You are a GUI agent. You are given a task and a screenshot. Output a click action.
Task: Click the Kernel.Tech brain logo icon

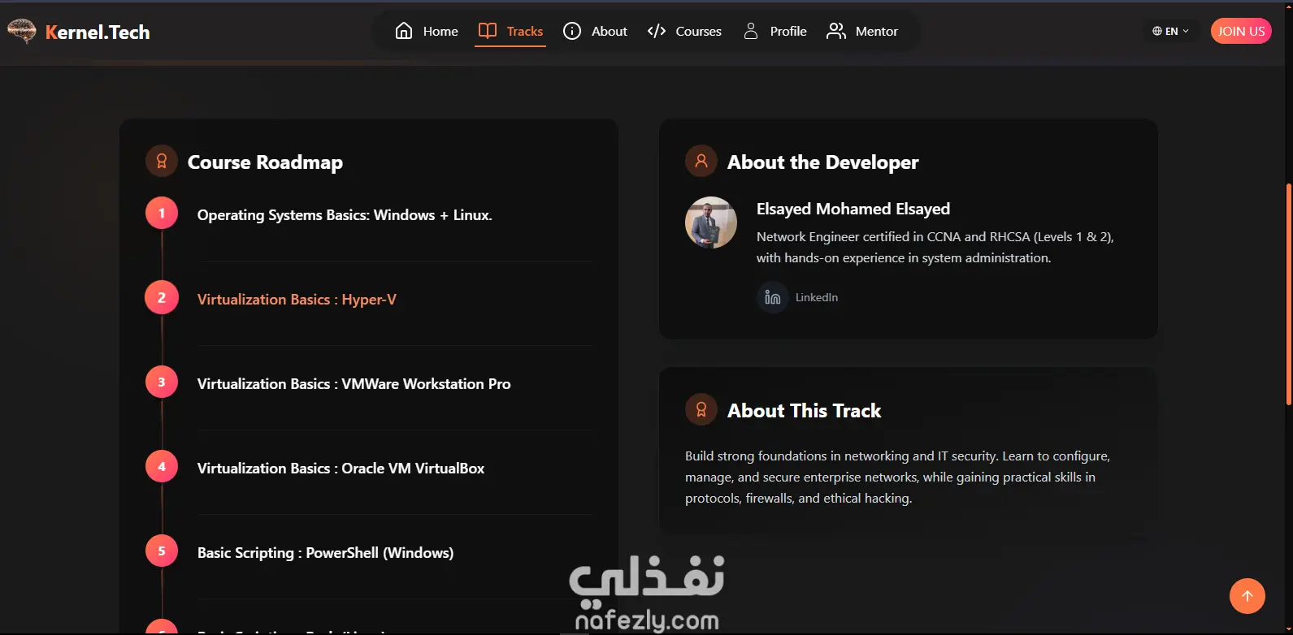point(22,31)
